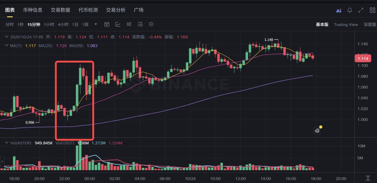Expand chart to fullscreen with arrows icon
Screen dimensions: 377x183
361,10
